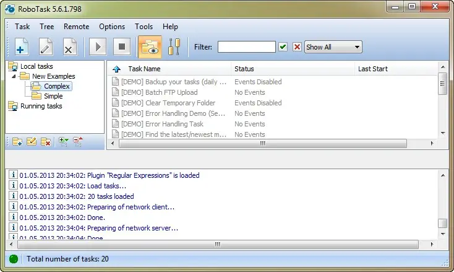Click document icon of Clear Temporary Folder task

115,103
